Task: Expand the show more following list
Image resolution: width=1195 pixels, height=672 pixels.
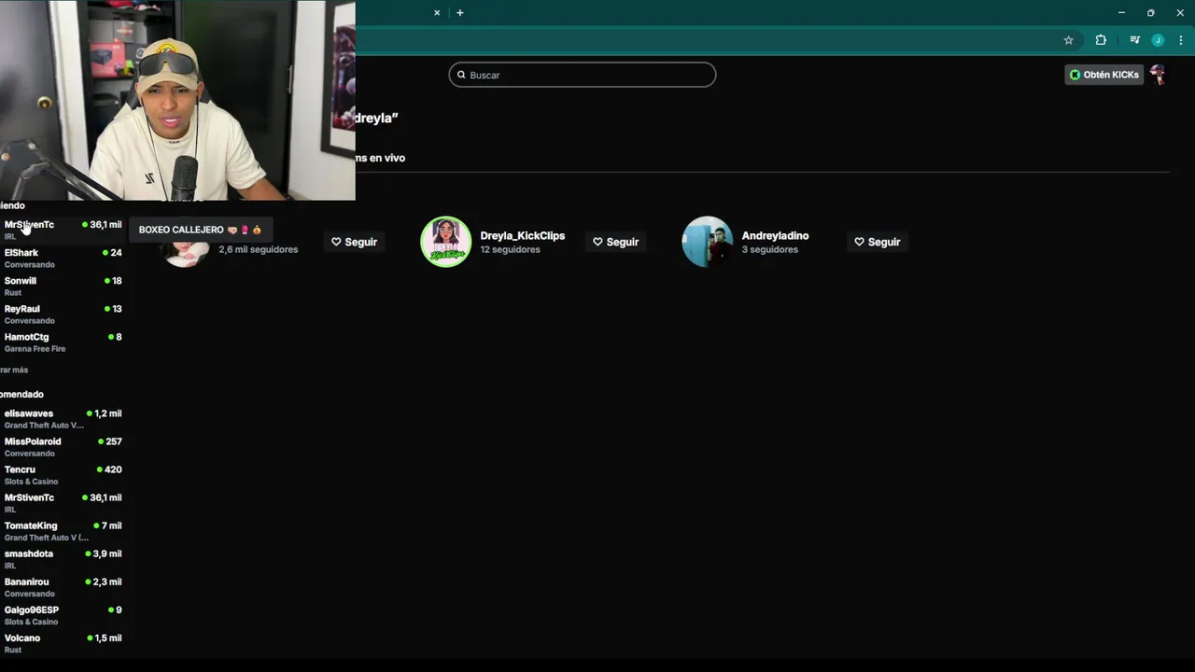Action: click(14, 370)
